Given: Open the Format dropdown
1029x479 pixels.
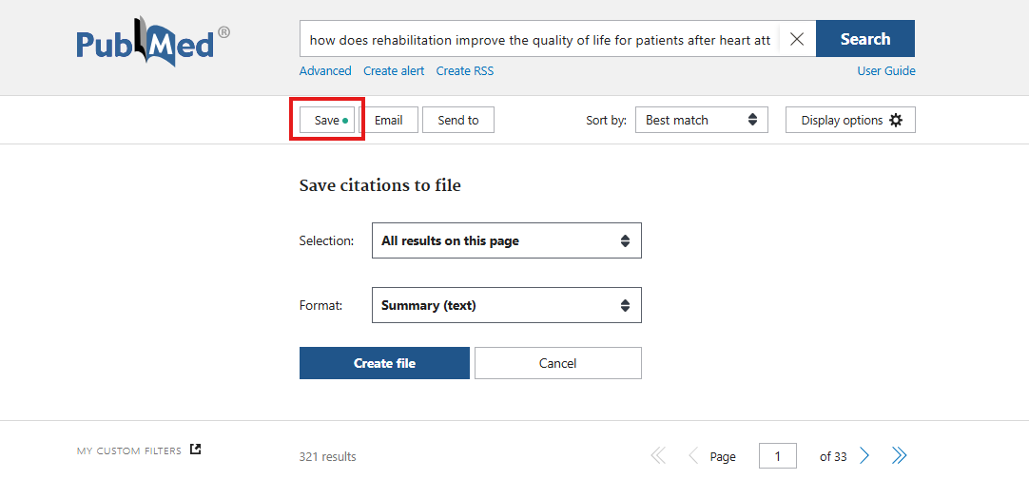Looking at the screenshot, I should (x=506, y=305).
